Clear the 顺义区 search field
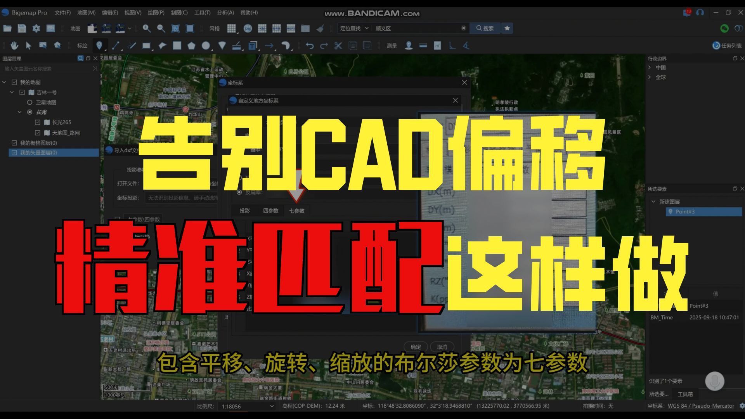 click(463, 28)
